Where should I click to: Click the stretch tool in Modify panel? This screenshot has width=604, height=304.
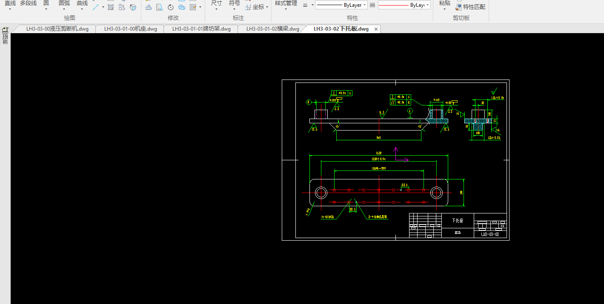point(148,7)
